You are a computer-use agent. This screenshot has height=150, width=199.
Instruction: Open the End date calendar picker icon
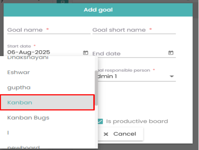tap(171, 53)
